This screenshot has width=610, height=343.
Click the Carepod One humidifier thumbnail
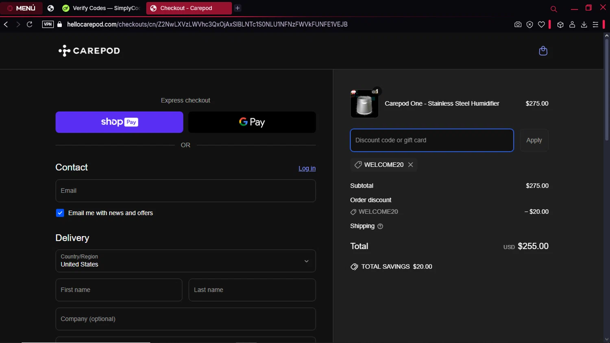click(364, 104)
